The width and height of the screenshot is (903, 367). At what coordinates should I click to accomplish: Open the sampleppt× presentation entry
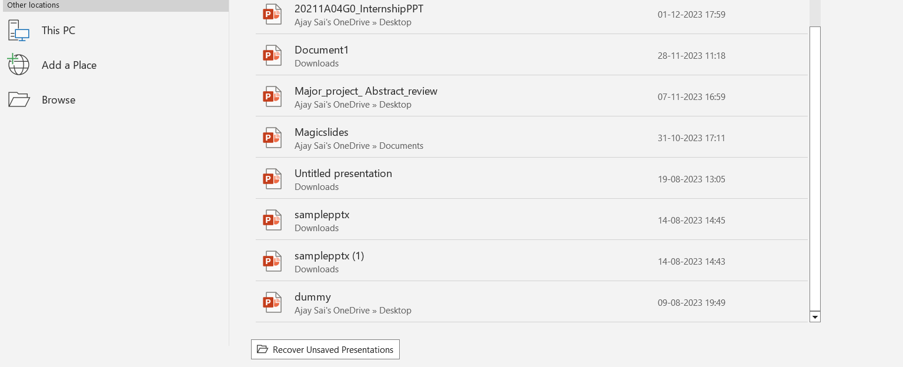click(x=322, y=215)
